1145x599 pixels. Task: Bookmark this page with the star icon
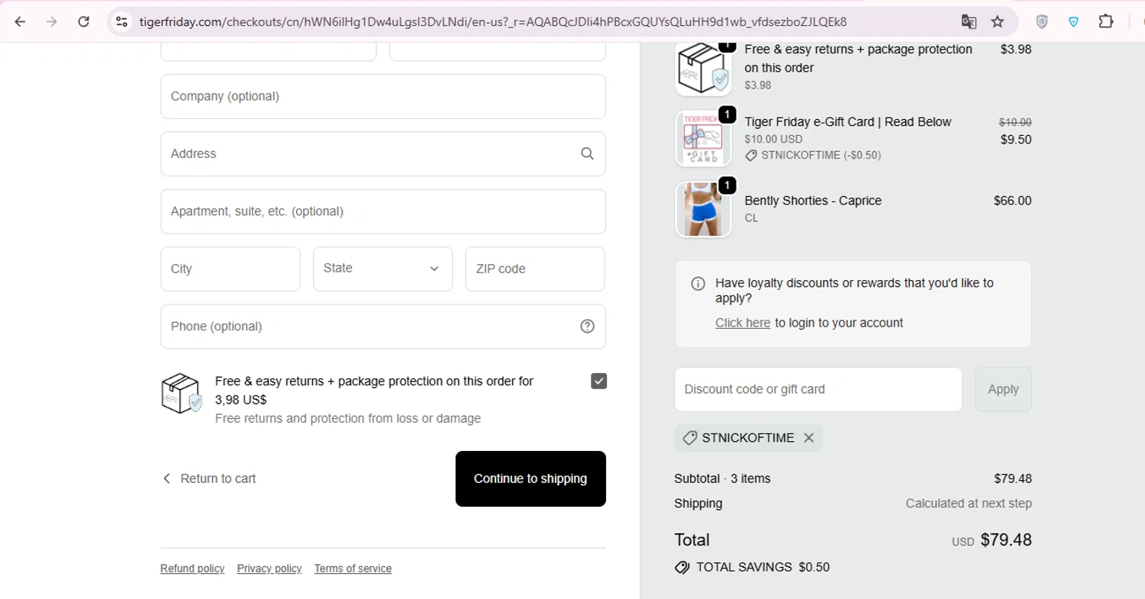(998, 21)
